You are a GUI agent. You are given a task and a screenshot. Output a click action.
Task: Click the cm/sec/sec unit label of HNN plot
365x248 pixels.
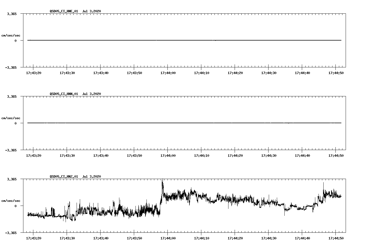(x=11, y=118)
